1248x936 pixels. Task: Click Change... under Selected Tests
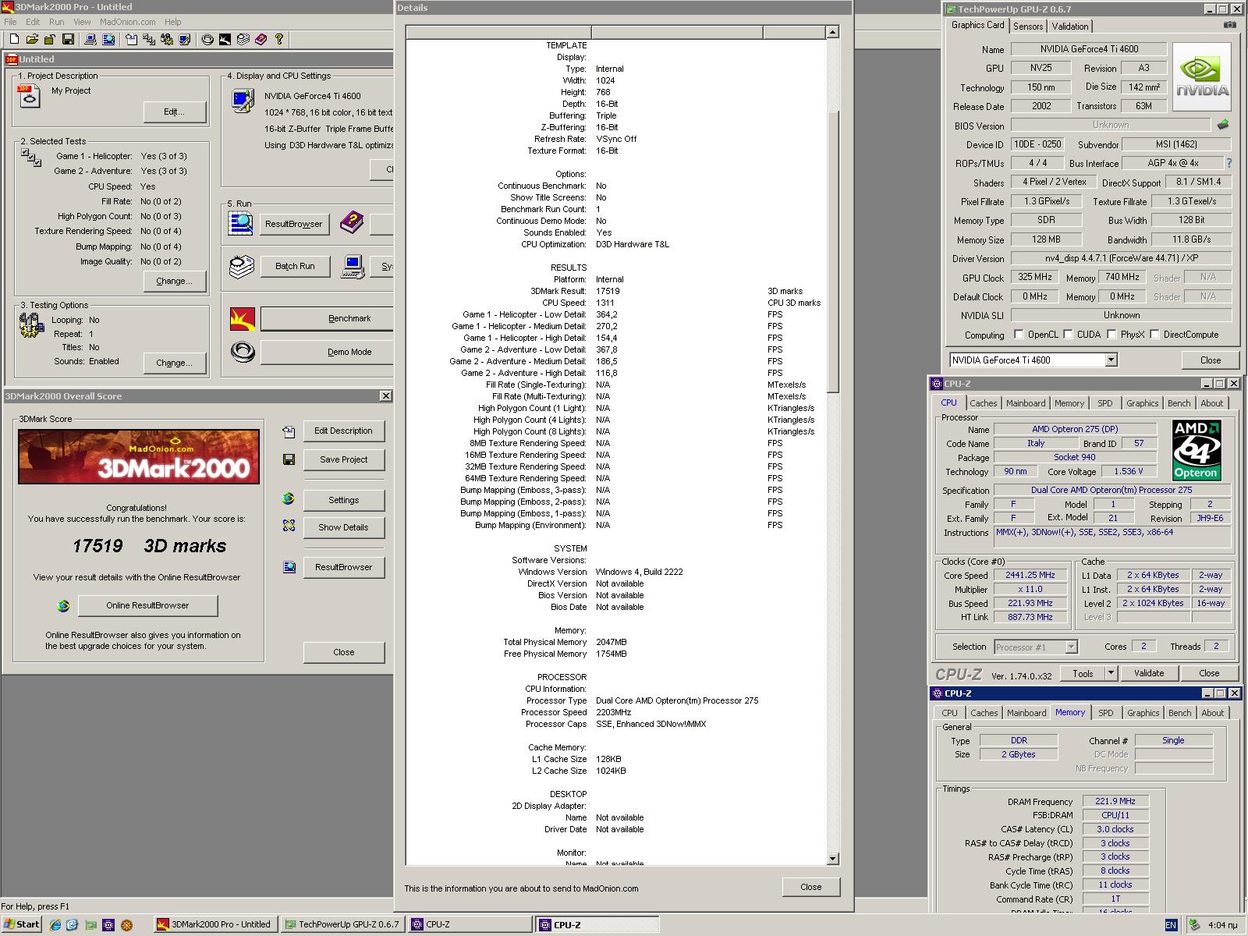pyautogui.click(x=175, y=281)
